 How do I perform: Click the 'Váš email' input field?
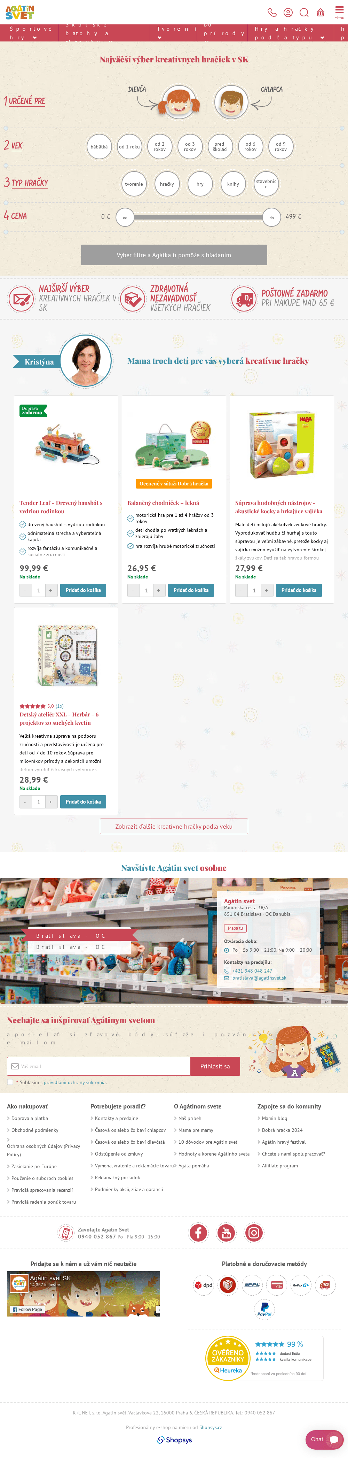pos(99,1066)
